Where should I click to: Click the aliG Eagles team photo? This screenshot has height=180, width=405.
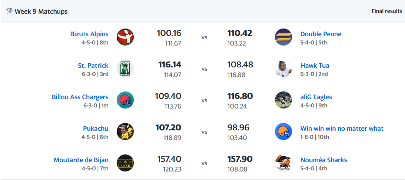[283, 100]
